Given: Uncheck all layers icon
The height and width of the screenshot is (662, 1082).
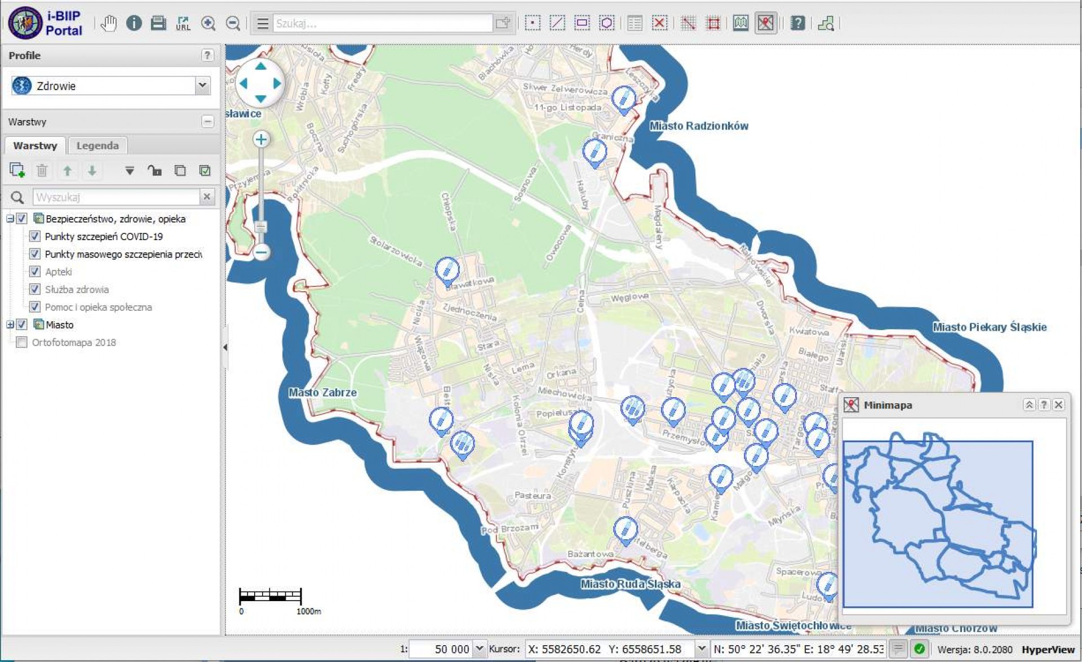Looking at the screenshot, I should (x=180, y=170).
